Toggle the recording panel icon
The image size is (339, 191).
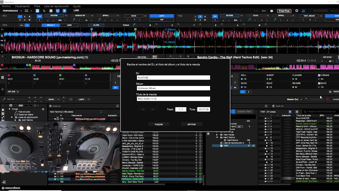point(64,11)
